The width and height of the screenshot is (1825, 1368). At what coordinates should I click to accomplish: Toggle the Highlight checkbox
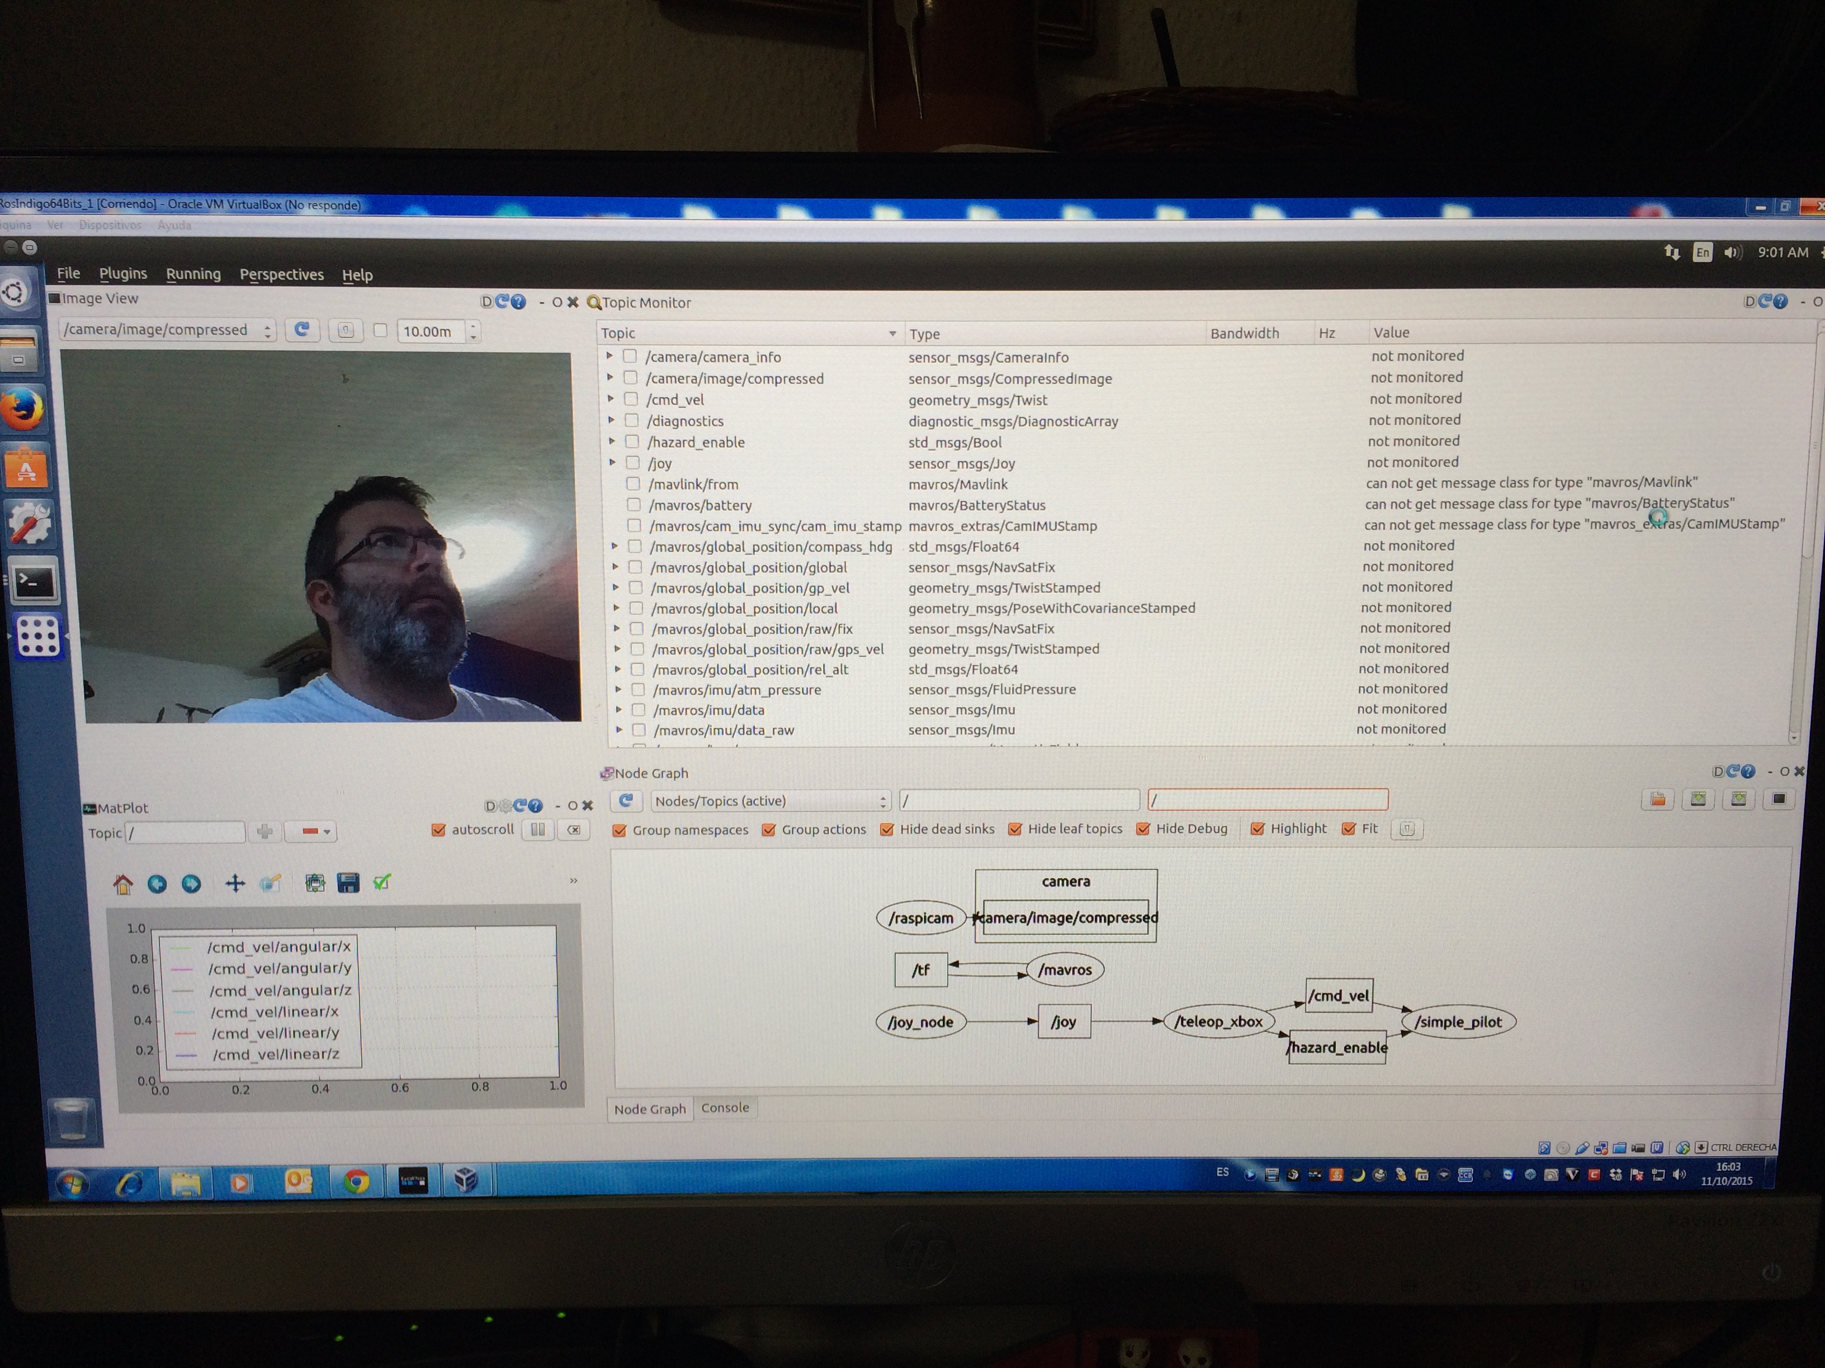click(1257, 829)
